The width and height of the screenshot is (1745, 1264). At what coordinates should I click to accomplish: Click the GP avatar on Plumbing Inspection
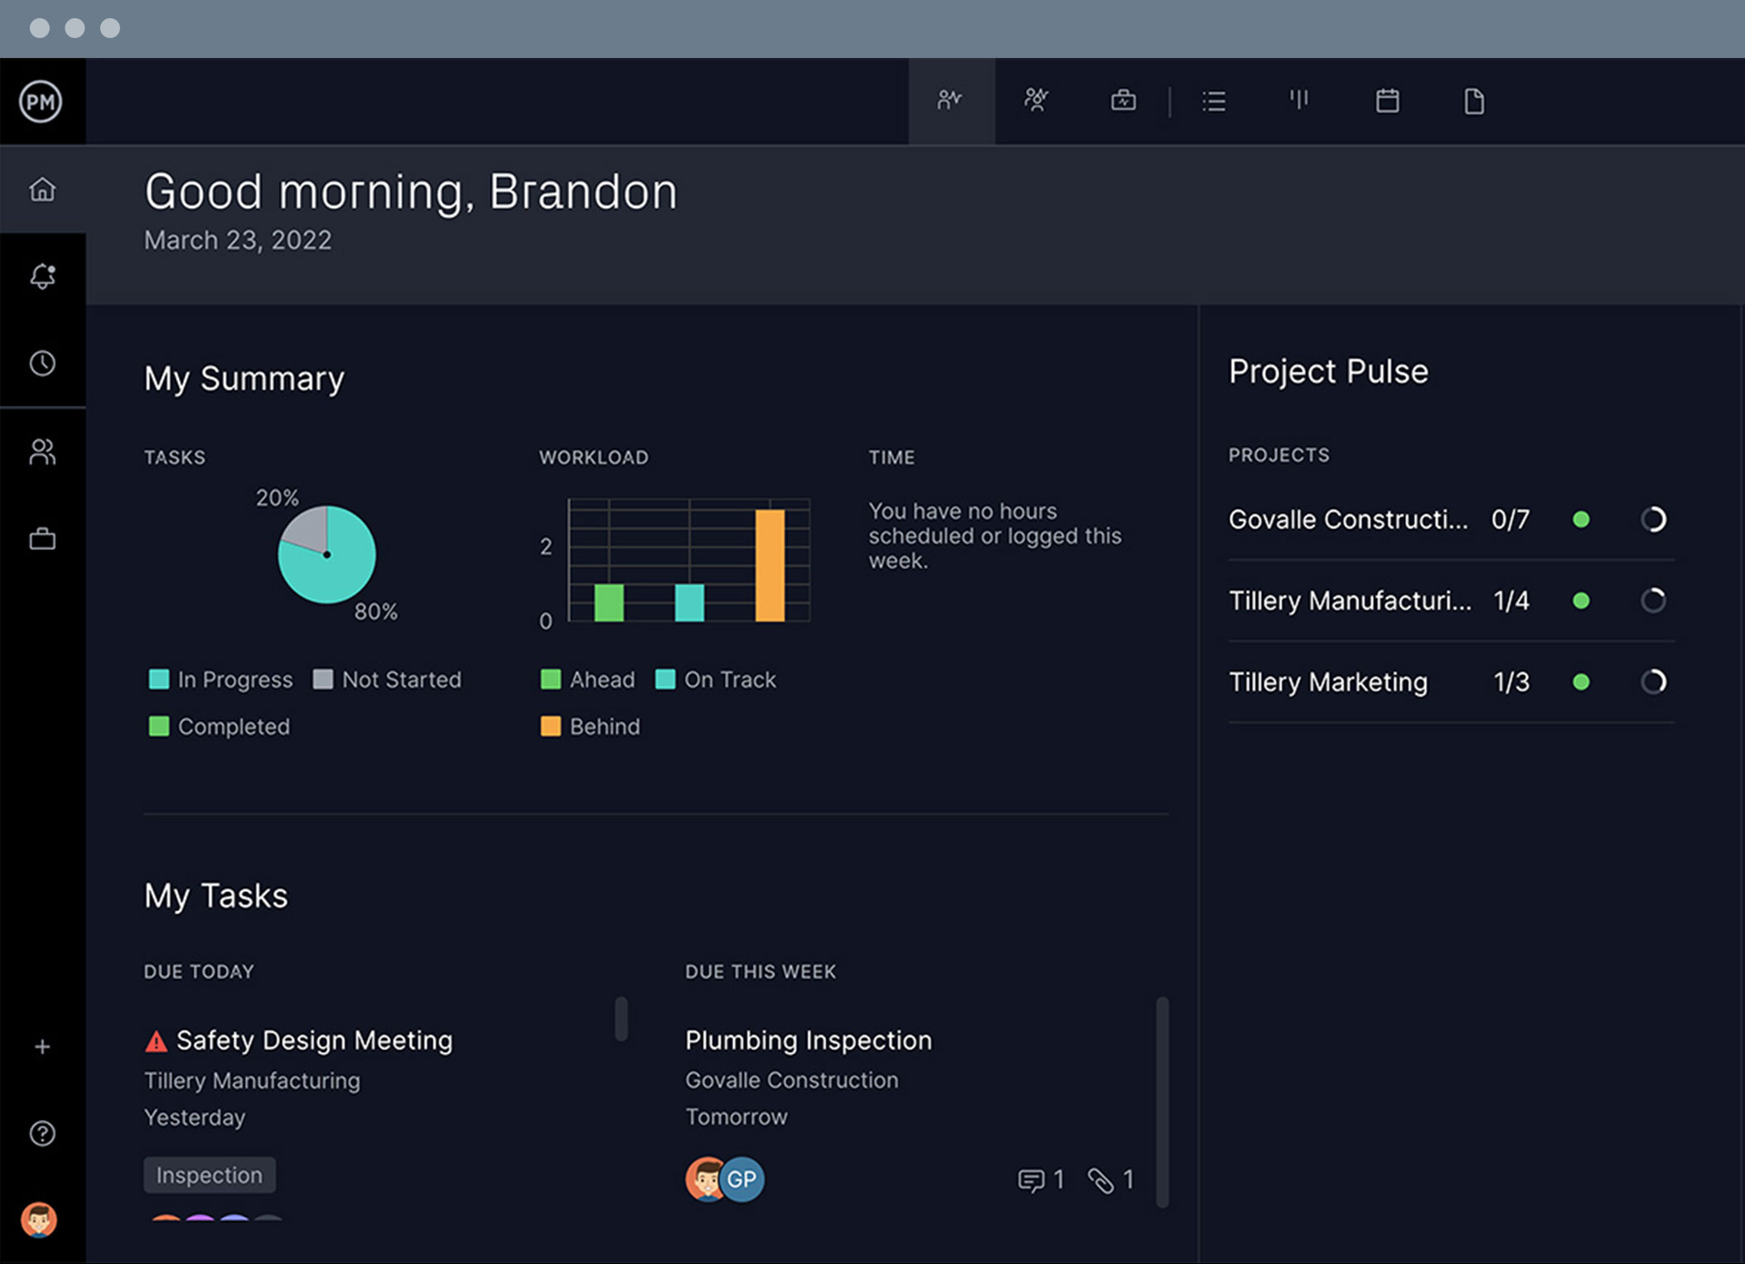743,1179
